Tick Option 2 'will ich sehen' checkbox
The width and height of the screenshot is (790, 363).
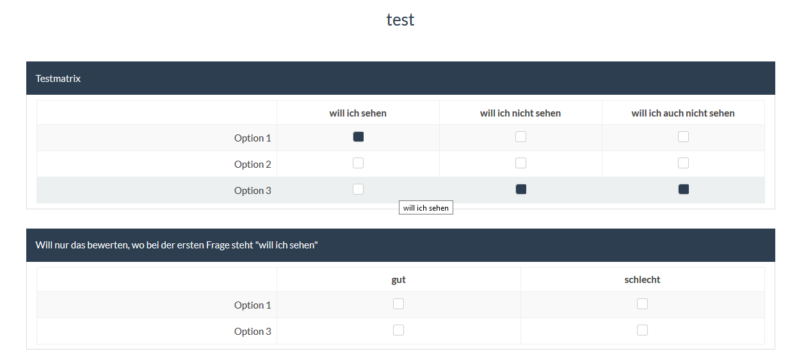(358, 163)
